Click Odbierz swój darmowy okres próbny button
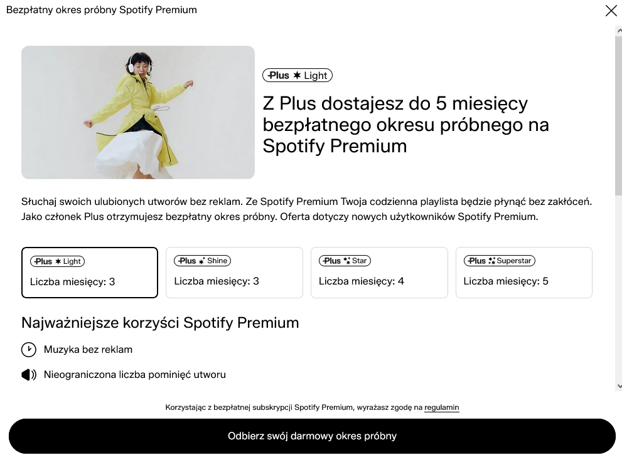The image size is (622, 465). (312, 436)
